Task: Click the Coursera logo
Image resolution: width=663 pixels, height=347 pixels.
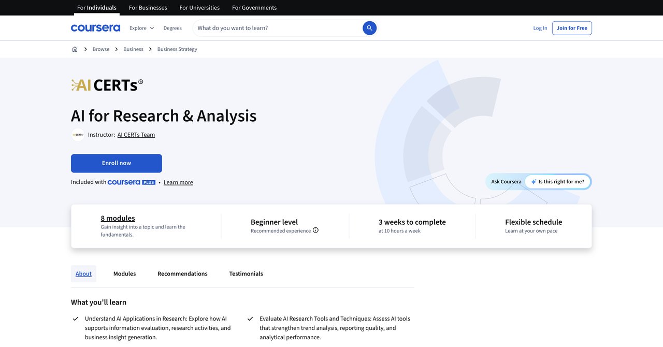Action: click(95, 28)
